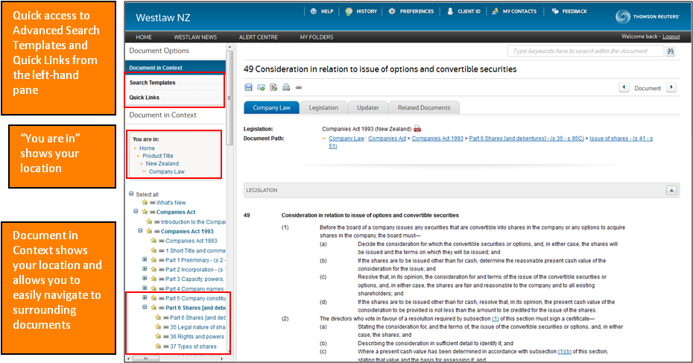Open the Updater tab

367,107
